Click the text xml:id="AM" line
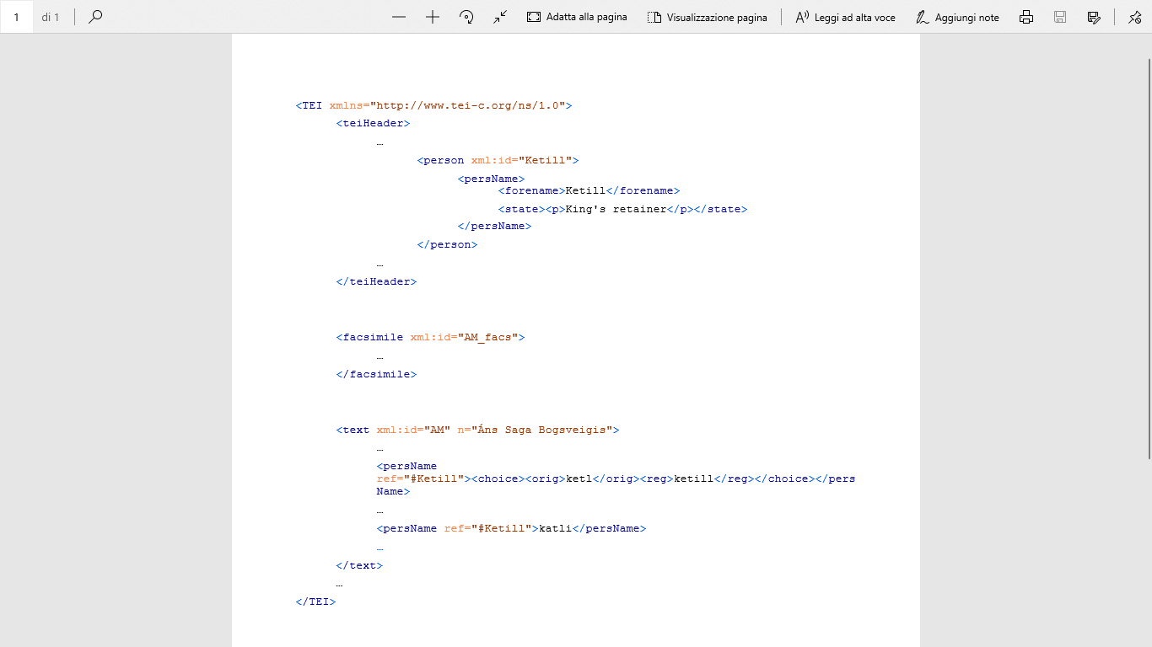The image size is (1152, 647). pos(477,430)
